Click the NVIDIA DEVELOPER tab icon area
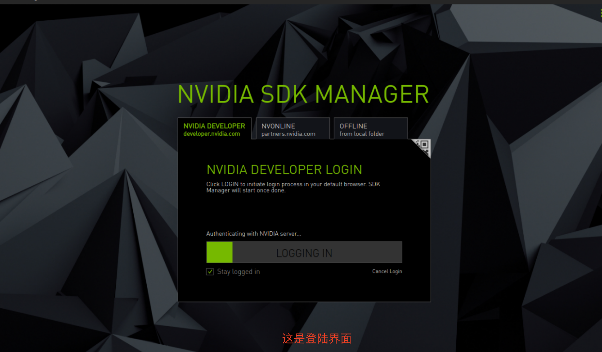The width and height of the screenshot is (602, 352). 214,129
